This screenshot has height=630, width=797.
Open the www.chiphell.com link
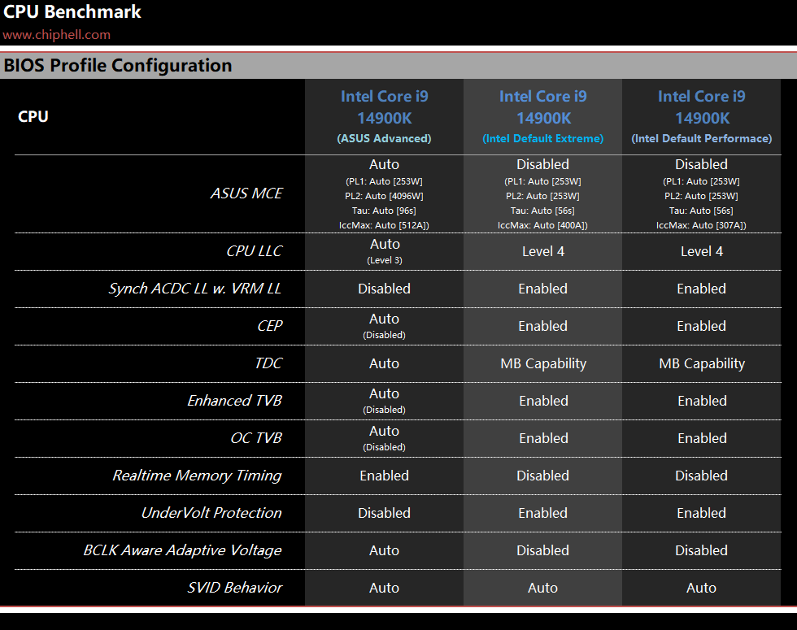56,34
